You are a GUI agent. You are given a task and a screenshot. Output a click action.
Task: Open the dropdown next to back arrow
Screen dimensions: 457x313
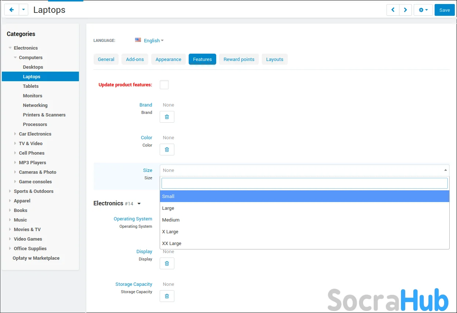[x=23, y=10]
